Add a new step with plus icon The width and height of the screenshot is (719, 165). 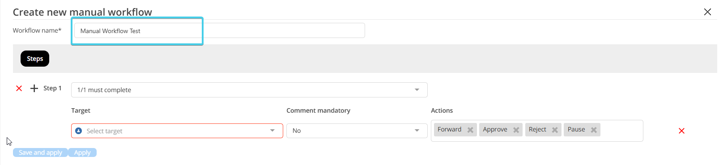[34, 89]
